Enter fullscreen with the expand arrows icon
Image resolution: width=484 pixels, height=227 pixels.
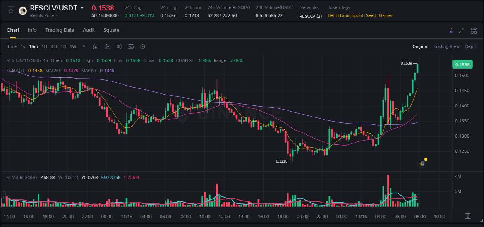[x=462, y=30]
